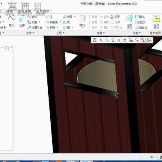Open the model tree settings icon
Screen dimensions: 162x162
[x=6, y=48]
